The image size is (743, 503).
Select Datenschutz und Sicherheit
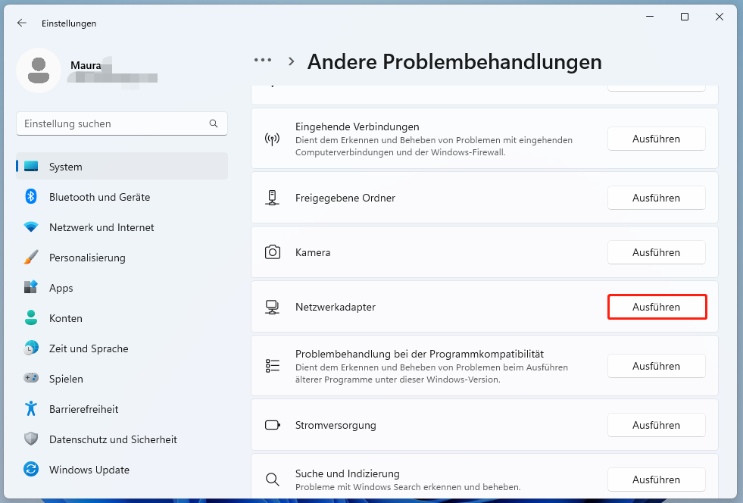[122, 439]
